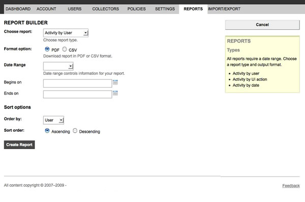Click the 'Choose report type.' hint text
The height and width of the screenshot is (202, 305).
coord(60,40)
